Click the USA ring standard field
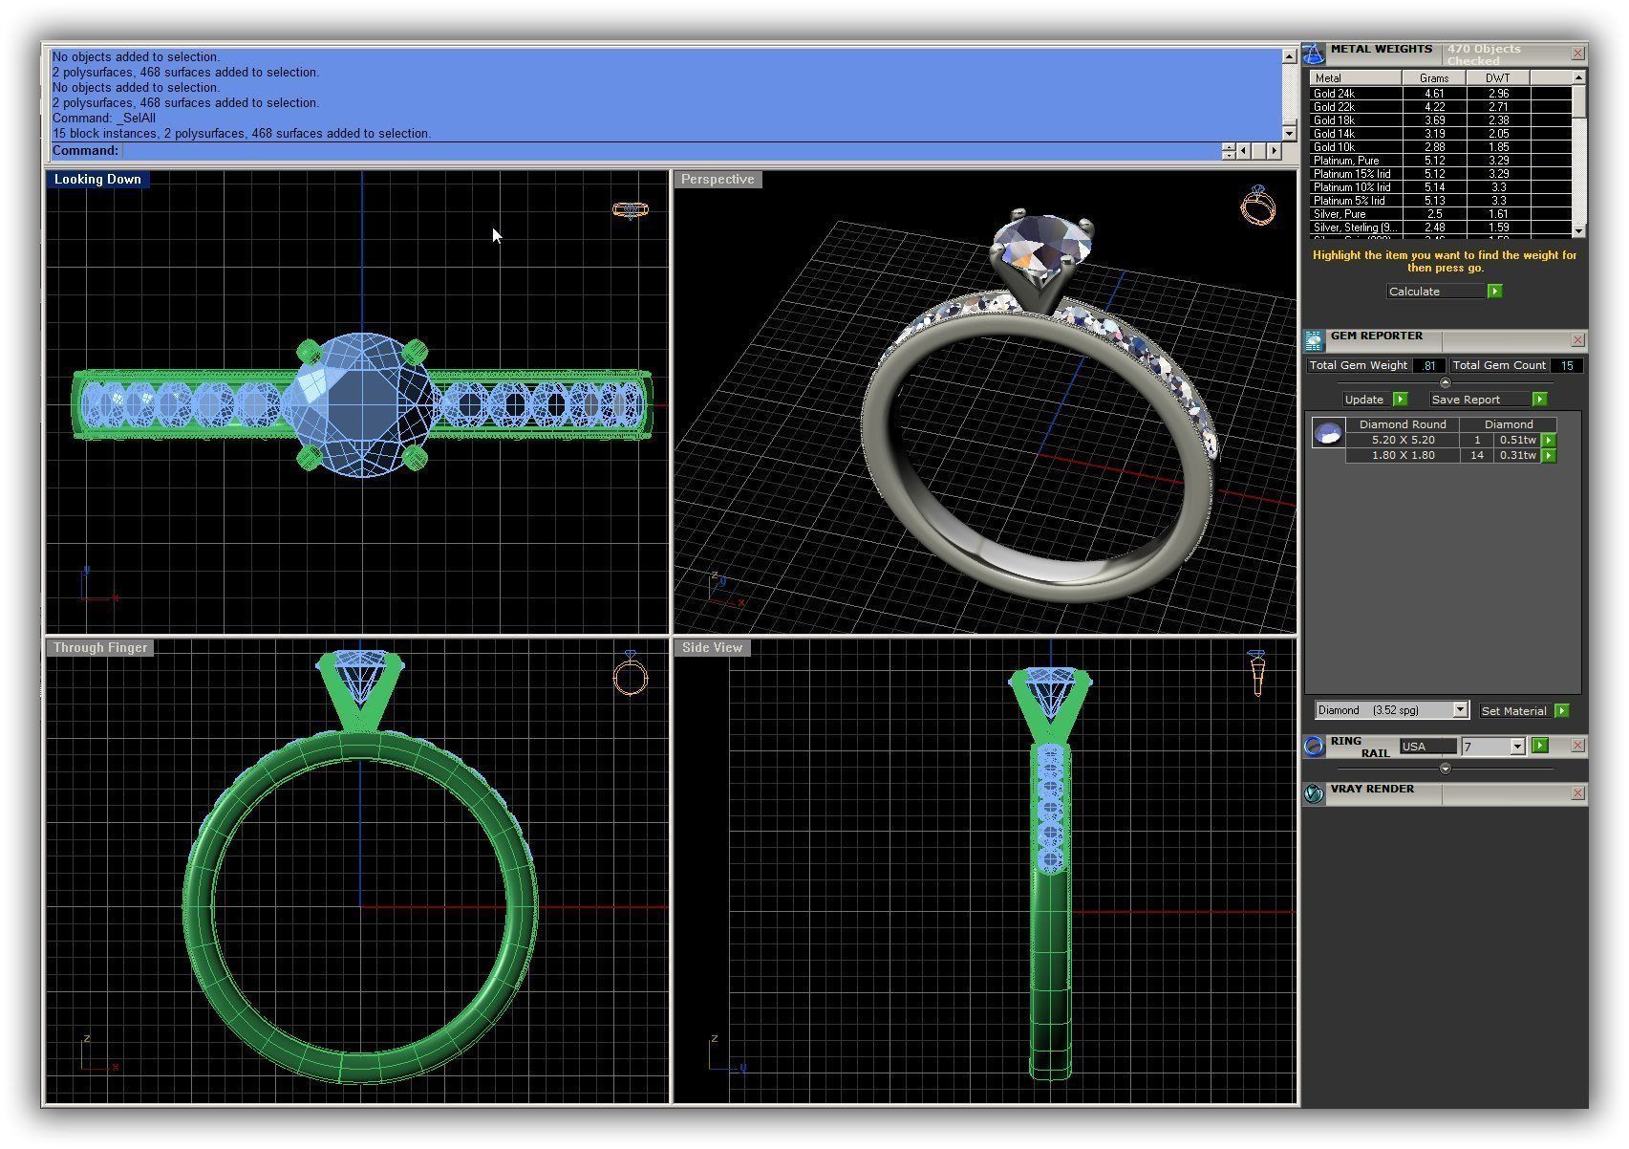Image resolution: width=1629 pixels, height=1149 pixels. tap(1428, 747)
